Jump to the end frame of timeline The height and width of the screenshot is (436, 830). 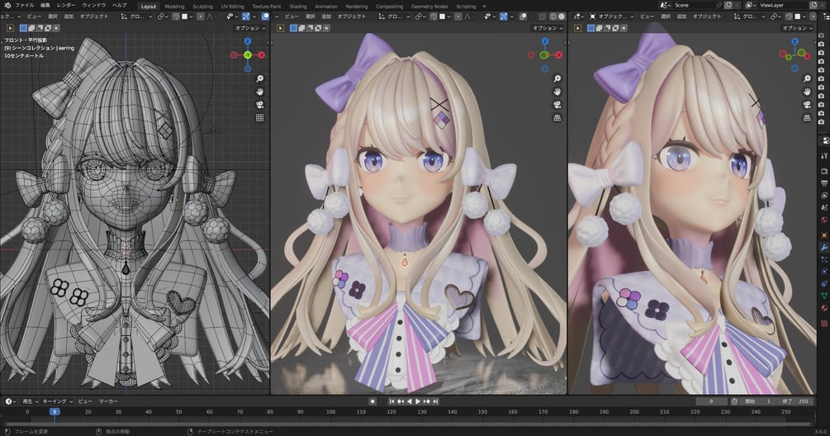tap(435, 401)
